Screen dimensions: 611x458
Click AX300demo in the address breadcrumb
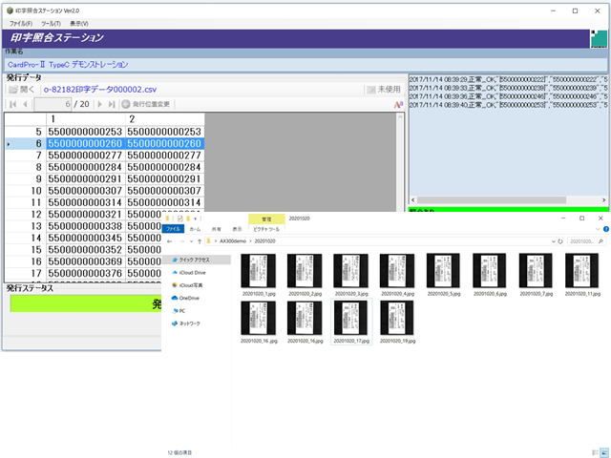pyautogui.click(x=233, y=241)
